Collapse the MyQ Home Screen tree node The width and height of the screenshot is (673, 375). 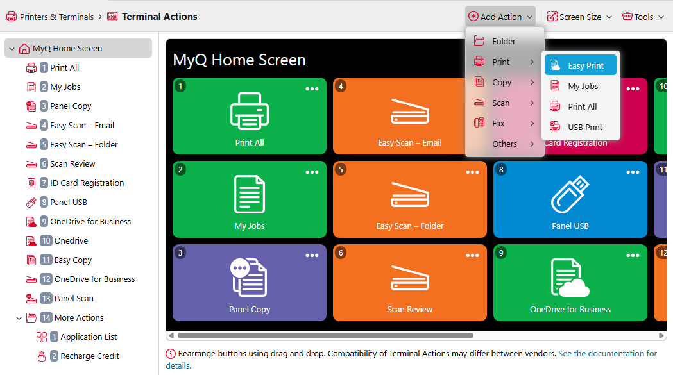click(x=12, y=49)
